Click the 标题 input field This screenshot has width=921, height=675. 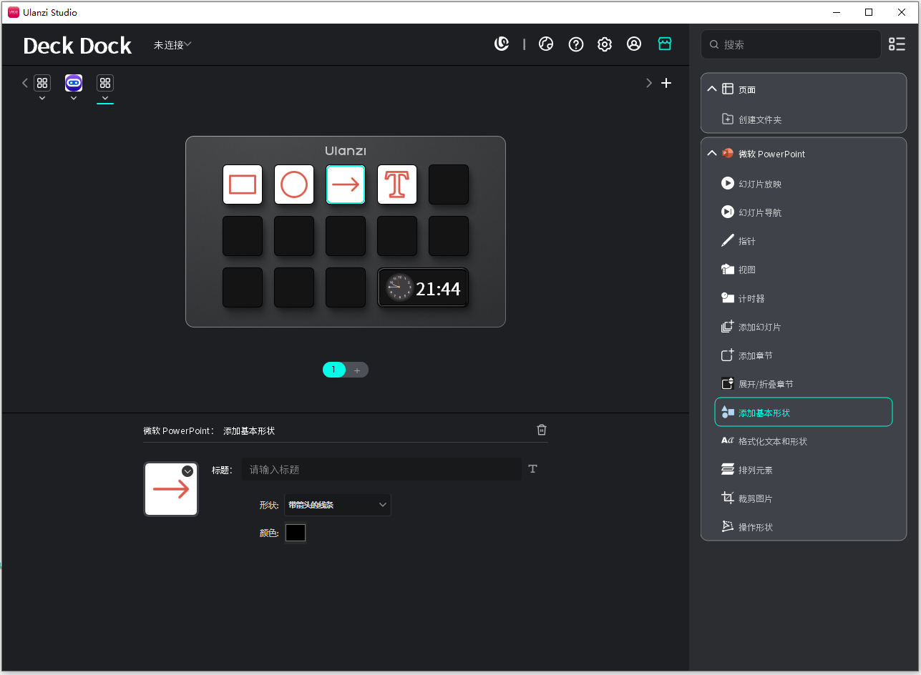click(381, 470)
